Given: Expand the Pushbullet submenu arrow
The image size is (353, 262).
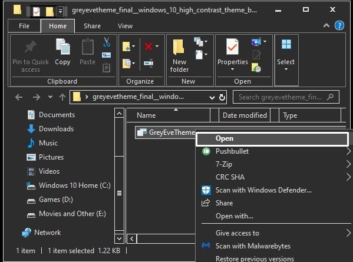Looking at the screenshot, I should click(348, 151).
